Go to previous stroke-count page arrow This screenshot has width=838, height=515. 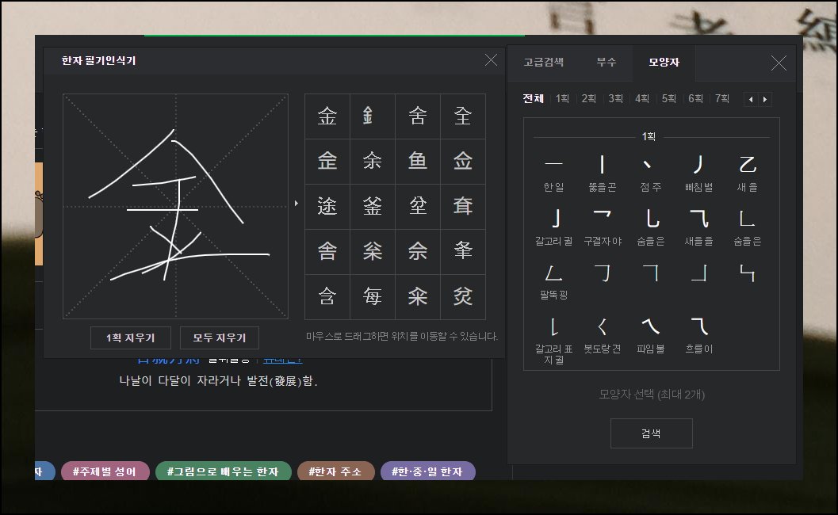pos(751,99)
